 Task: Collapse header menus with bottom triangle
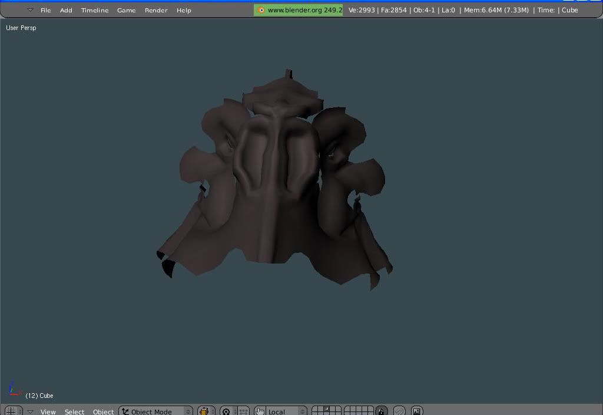(30, 411)
